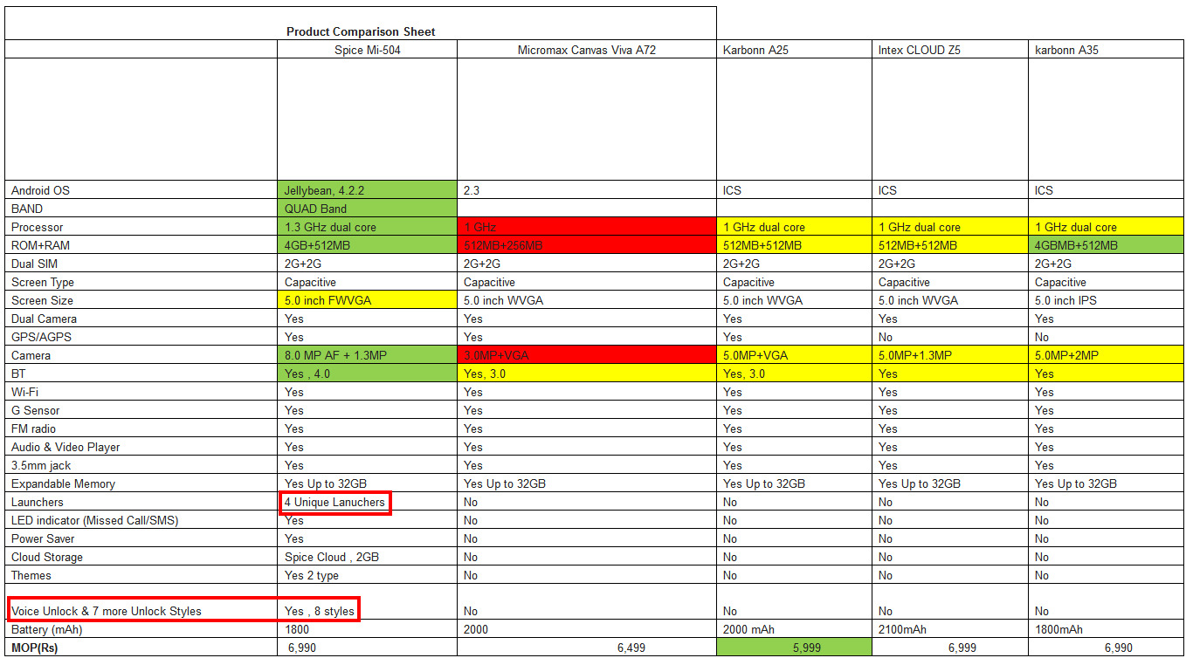Select the green "5,999" price cell
Viewport: 1186px width, 658px height.
[794, 648]
